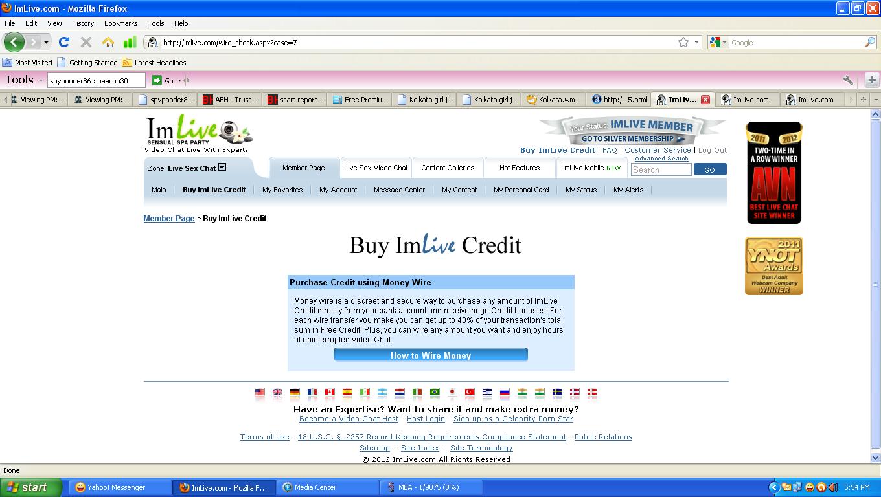Open the back/forward history dropdown arrow
The height and width of the screenshot is (497, 881).
pos(46,43)
